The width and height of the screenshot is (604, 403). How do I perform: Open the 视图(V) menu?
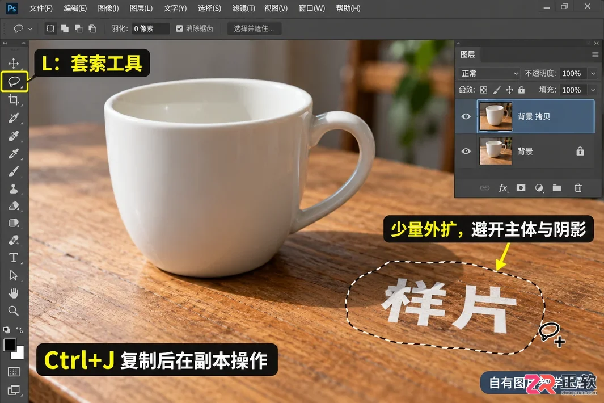(276, 8)
